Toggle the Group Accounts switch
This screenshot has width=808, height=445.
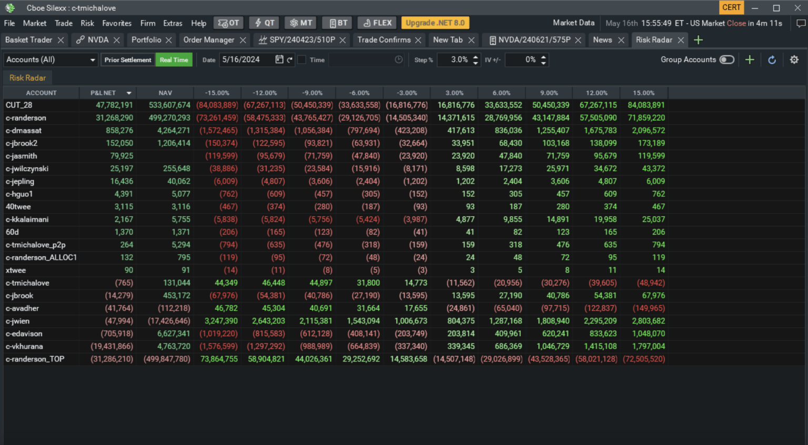point(726,59)
